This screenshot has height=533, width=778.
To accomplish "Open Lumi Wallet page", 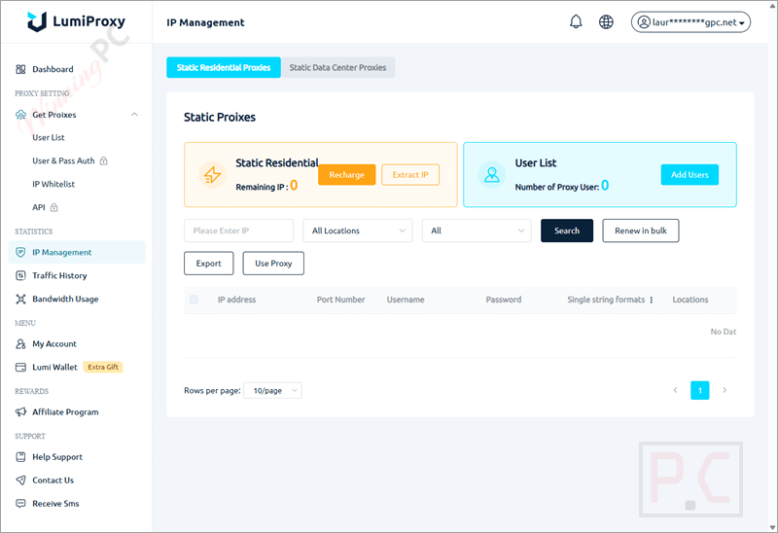I will (x=55, y=368).
